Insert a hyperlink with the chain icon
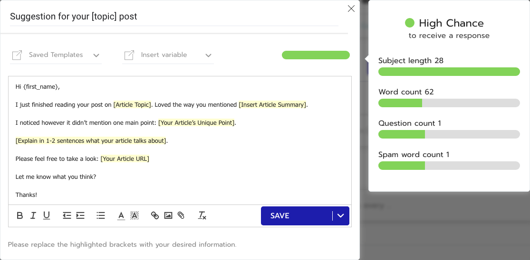The width and height of the screenshot is (530, 260). tap(155, 215)
